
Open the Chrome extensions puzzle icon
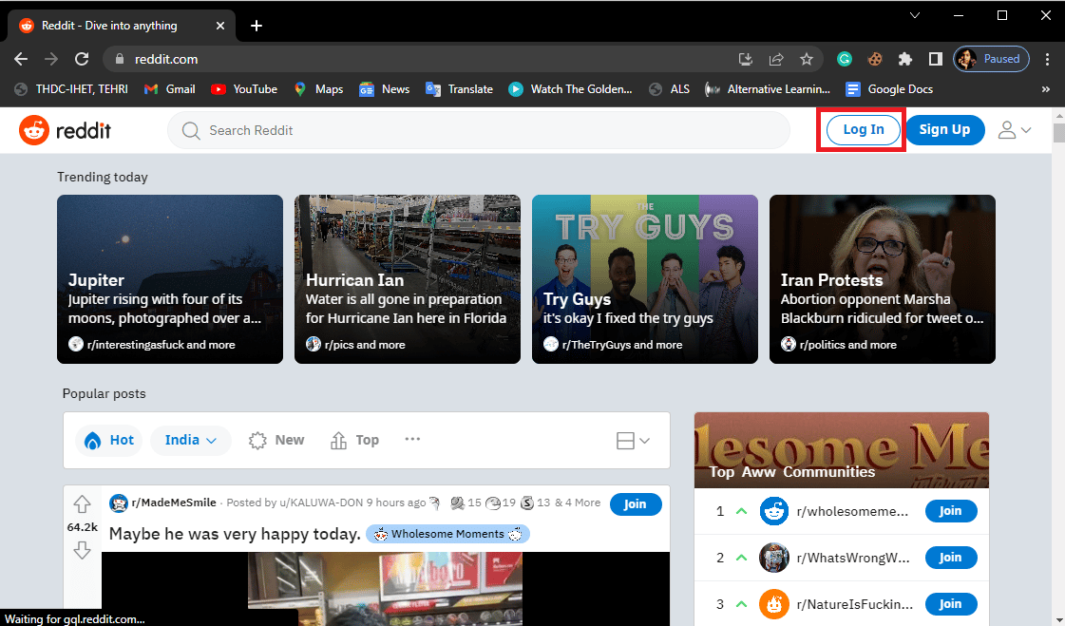[905, 59]
